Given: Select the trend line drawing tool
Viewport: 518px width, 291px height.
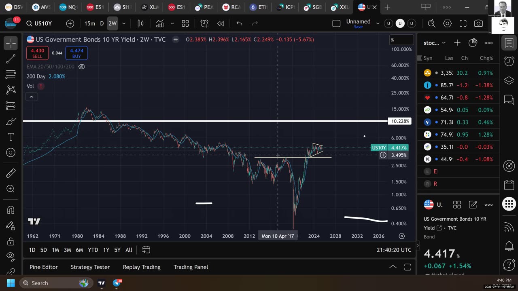Looking at the screenshot, I should tap(11, 59).
